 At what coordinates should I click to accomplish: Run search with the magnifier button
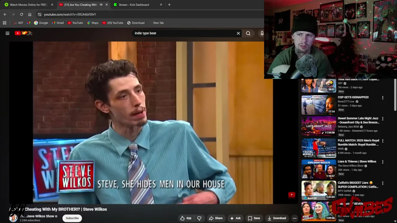248,33
